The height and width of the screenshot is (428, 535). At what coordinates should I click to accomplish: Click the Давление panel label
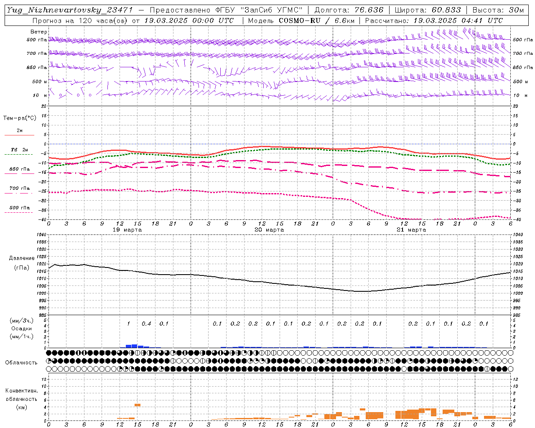(22, 258)
